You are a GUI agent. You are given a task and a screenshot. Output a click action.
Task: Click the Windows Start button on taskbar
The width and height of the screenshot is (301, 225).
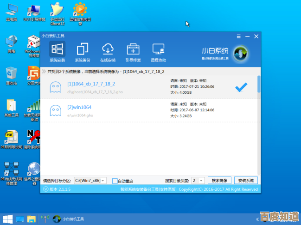pyautogui.click(x=7, y=219)
